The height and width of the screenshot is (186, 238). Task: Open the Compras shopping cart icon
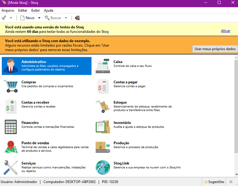11,86
